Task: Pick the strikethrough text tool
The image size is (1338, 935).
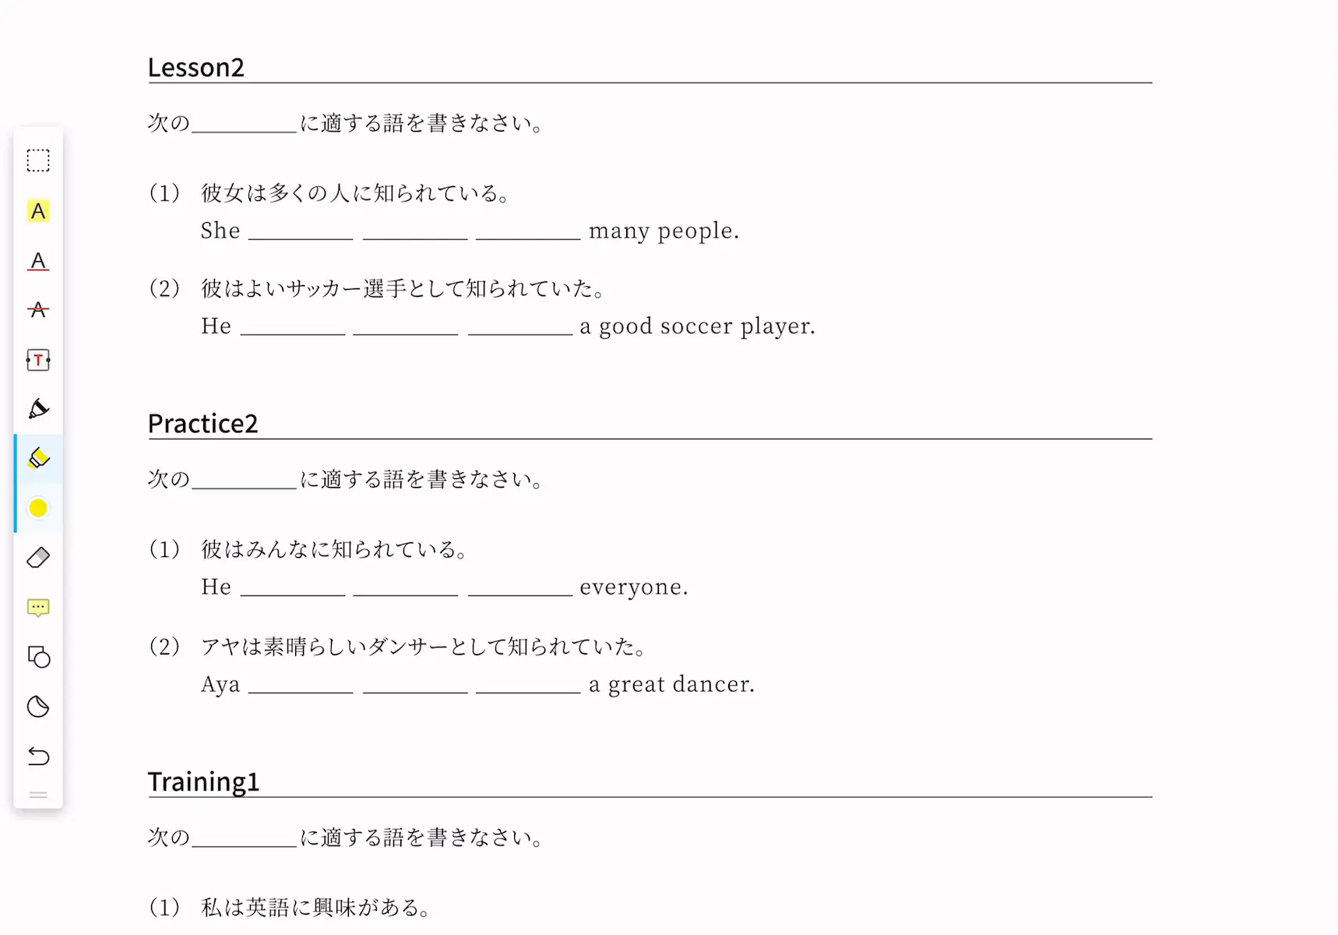Action: (38, 310)
